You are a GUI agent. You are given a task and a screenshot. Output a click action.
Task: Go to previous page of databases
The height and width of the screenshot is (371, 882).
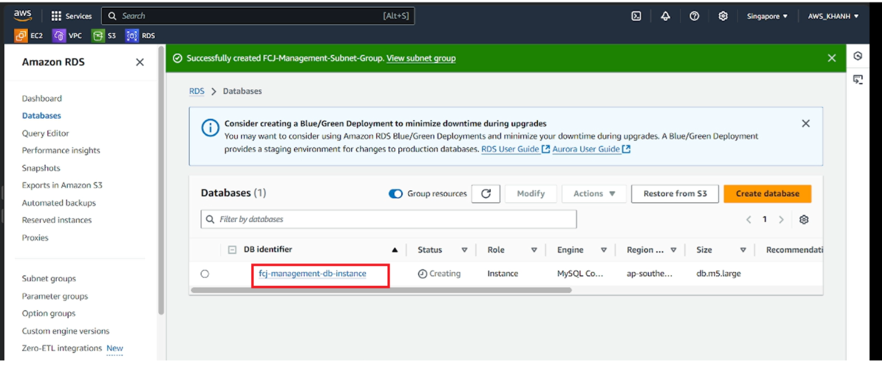coord(749,219)
